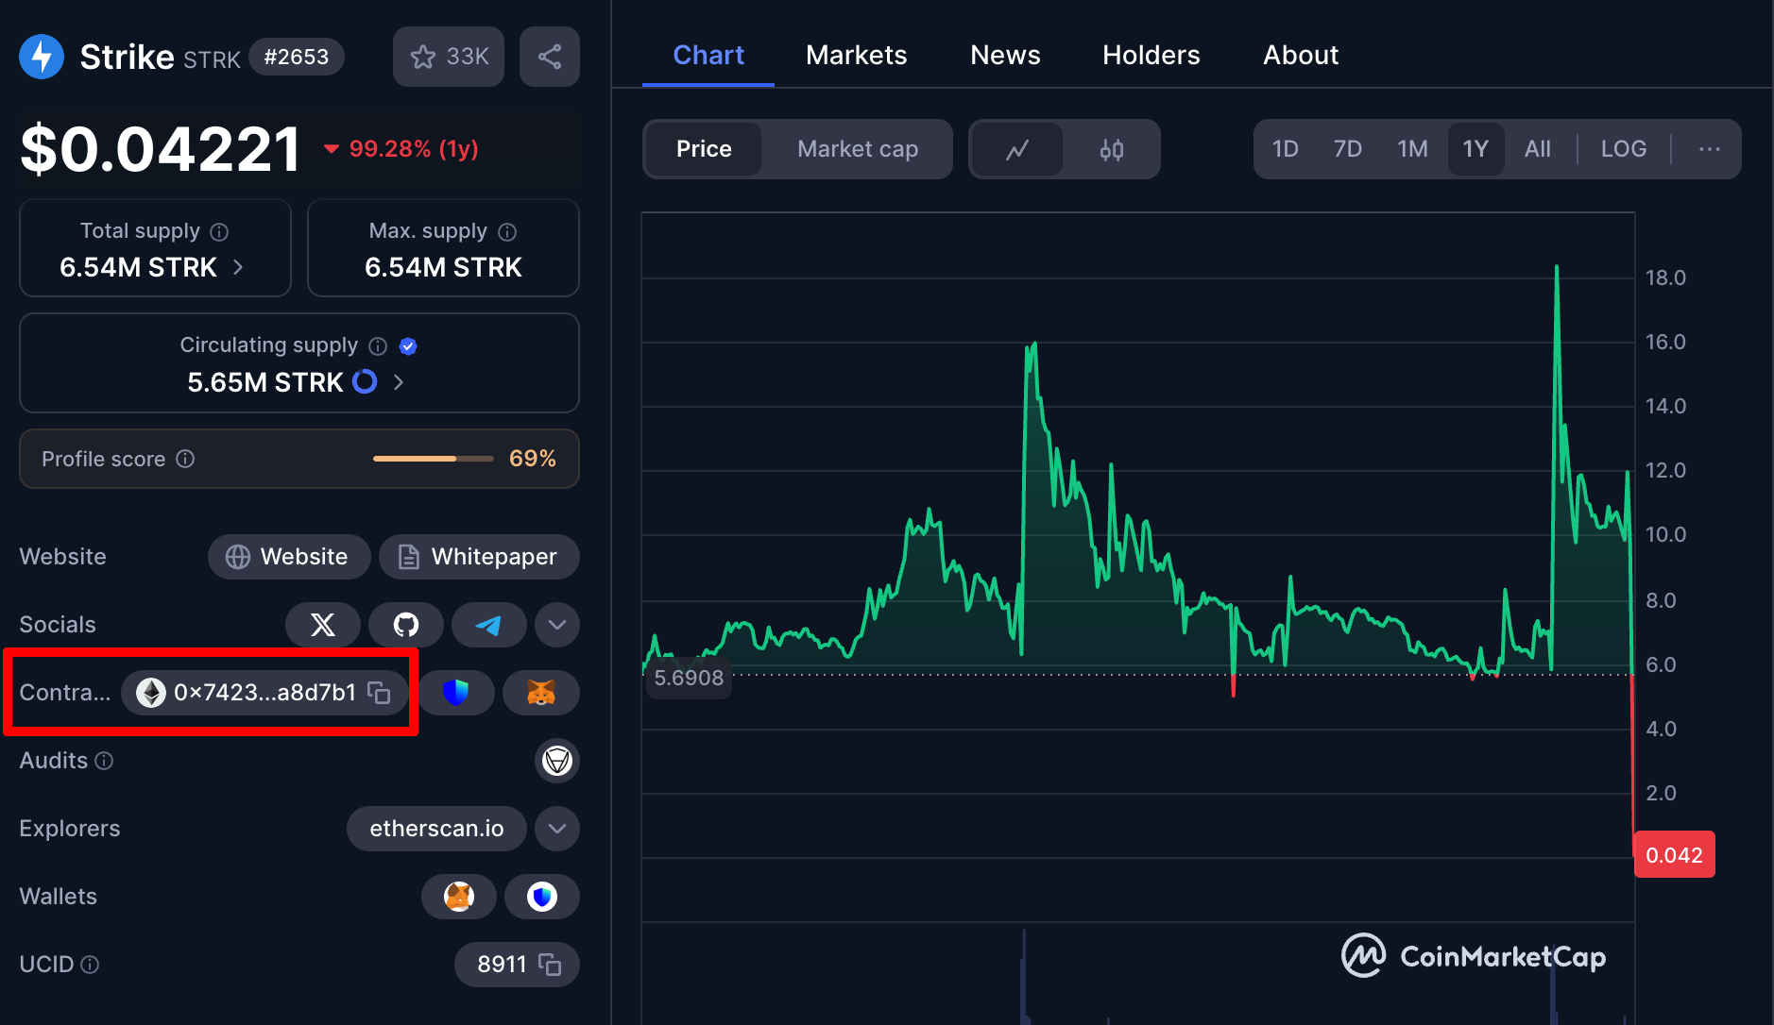The height and width of the screenshot is (1025, 1774).
Task: Show info tooltip for Audits
Action: (x=104, y=761)
